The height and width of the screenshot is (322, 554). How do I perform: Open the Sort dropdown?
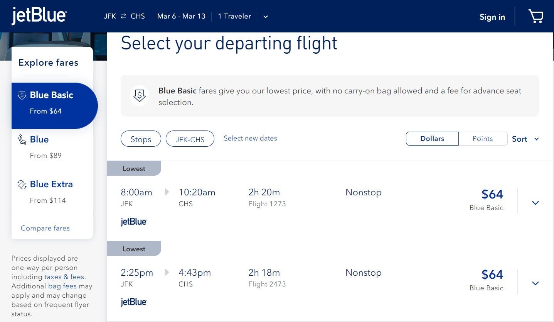click(x=525, y=139)
